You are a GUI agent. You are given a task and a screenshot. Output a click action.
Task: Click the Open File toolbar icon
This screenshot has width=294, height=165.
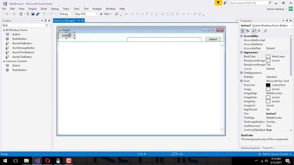(28, 14)
